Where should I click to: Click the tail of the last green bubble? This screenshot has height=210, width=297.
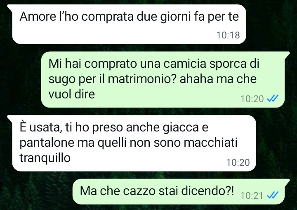click(x=287, y=182)
